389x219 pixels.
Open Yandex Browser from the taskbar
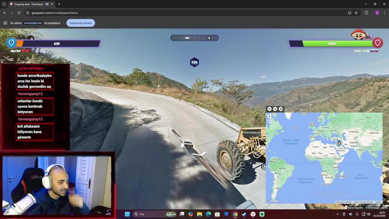coord(253,214)
